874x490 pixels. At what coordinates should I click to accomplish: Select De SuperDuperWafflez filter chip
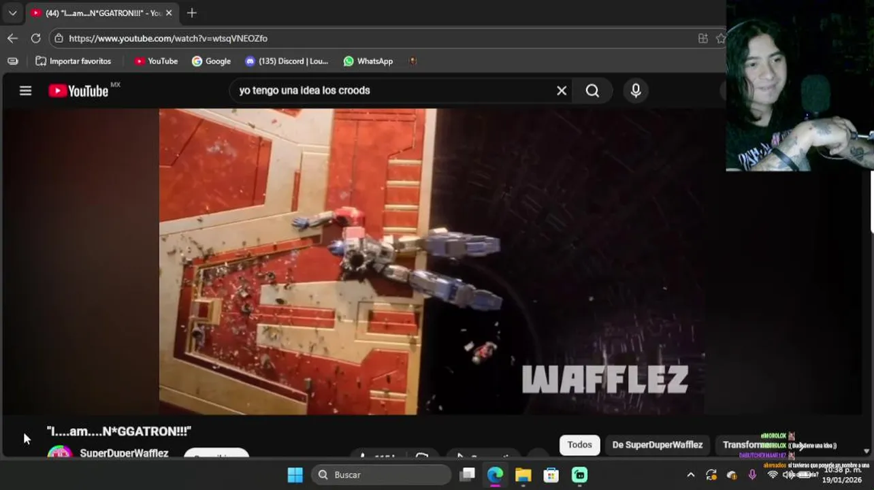[658, 445]
